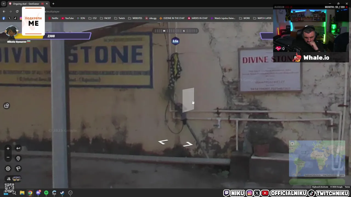Open TikTok bookmark icon in bookmarks bar
The width and height of the screenshot is (351, 197).
pos(15,18)
